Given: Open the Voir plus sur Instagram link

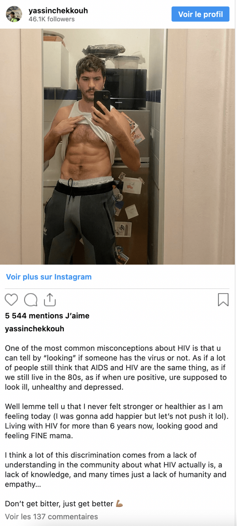Looking at the screenshot, I should [49, 277].
